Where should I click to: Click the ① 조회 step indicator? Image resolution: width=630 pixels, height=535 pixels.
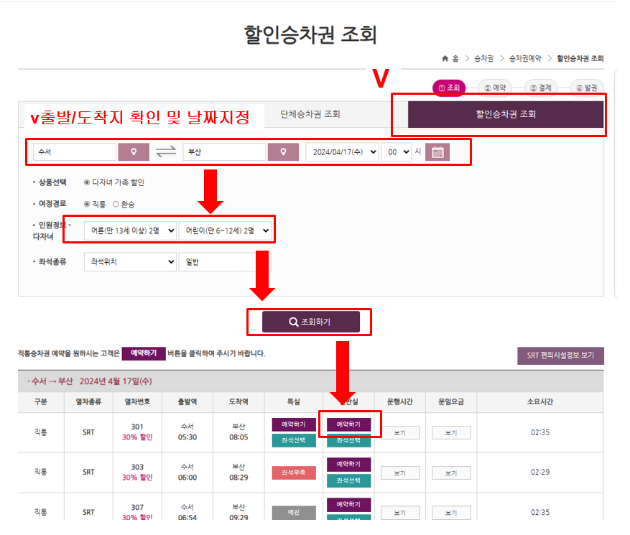click(x=450, y=86)
